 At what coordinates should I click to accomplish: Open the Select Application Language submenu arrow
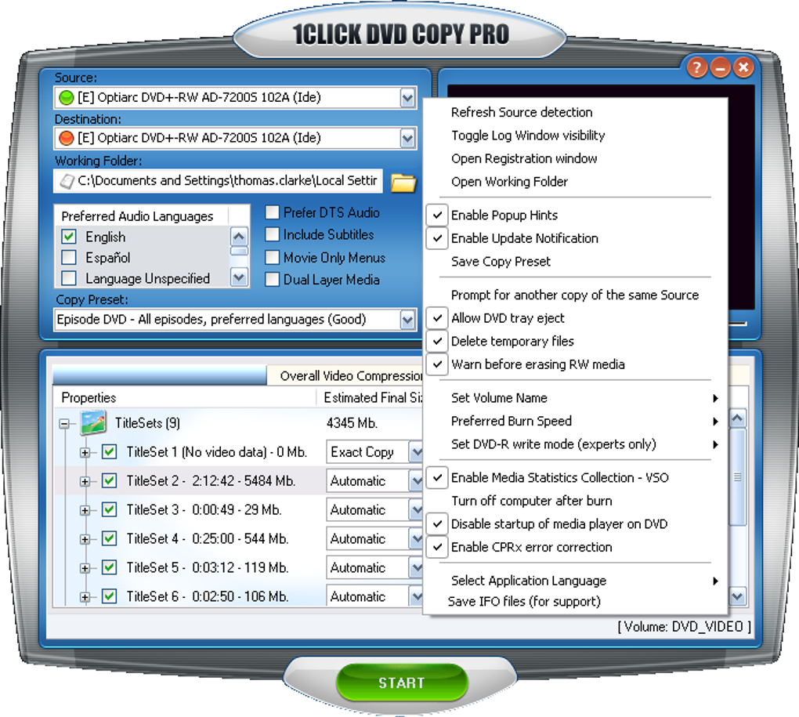(x=715, y=581)
